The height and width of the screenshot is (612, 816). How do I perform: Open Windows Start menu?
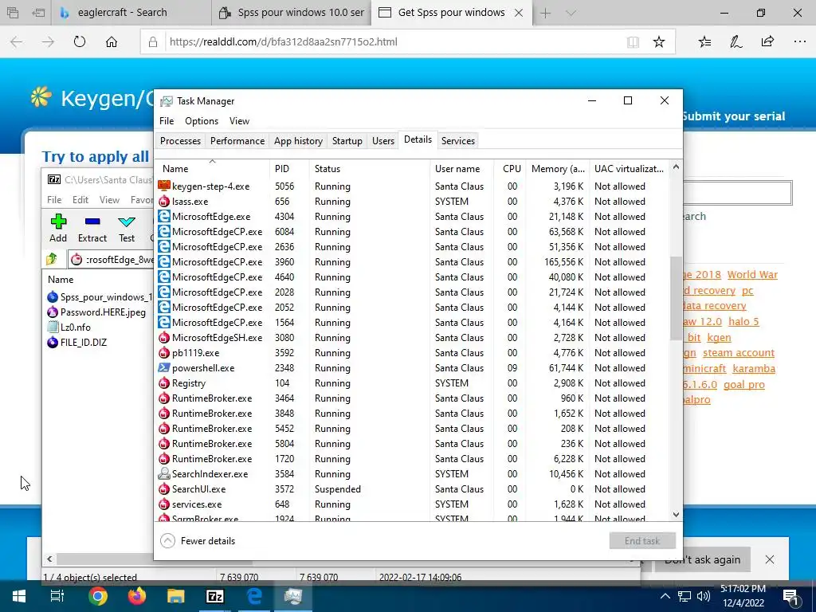click(19, 596)
